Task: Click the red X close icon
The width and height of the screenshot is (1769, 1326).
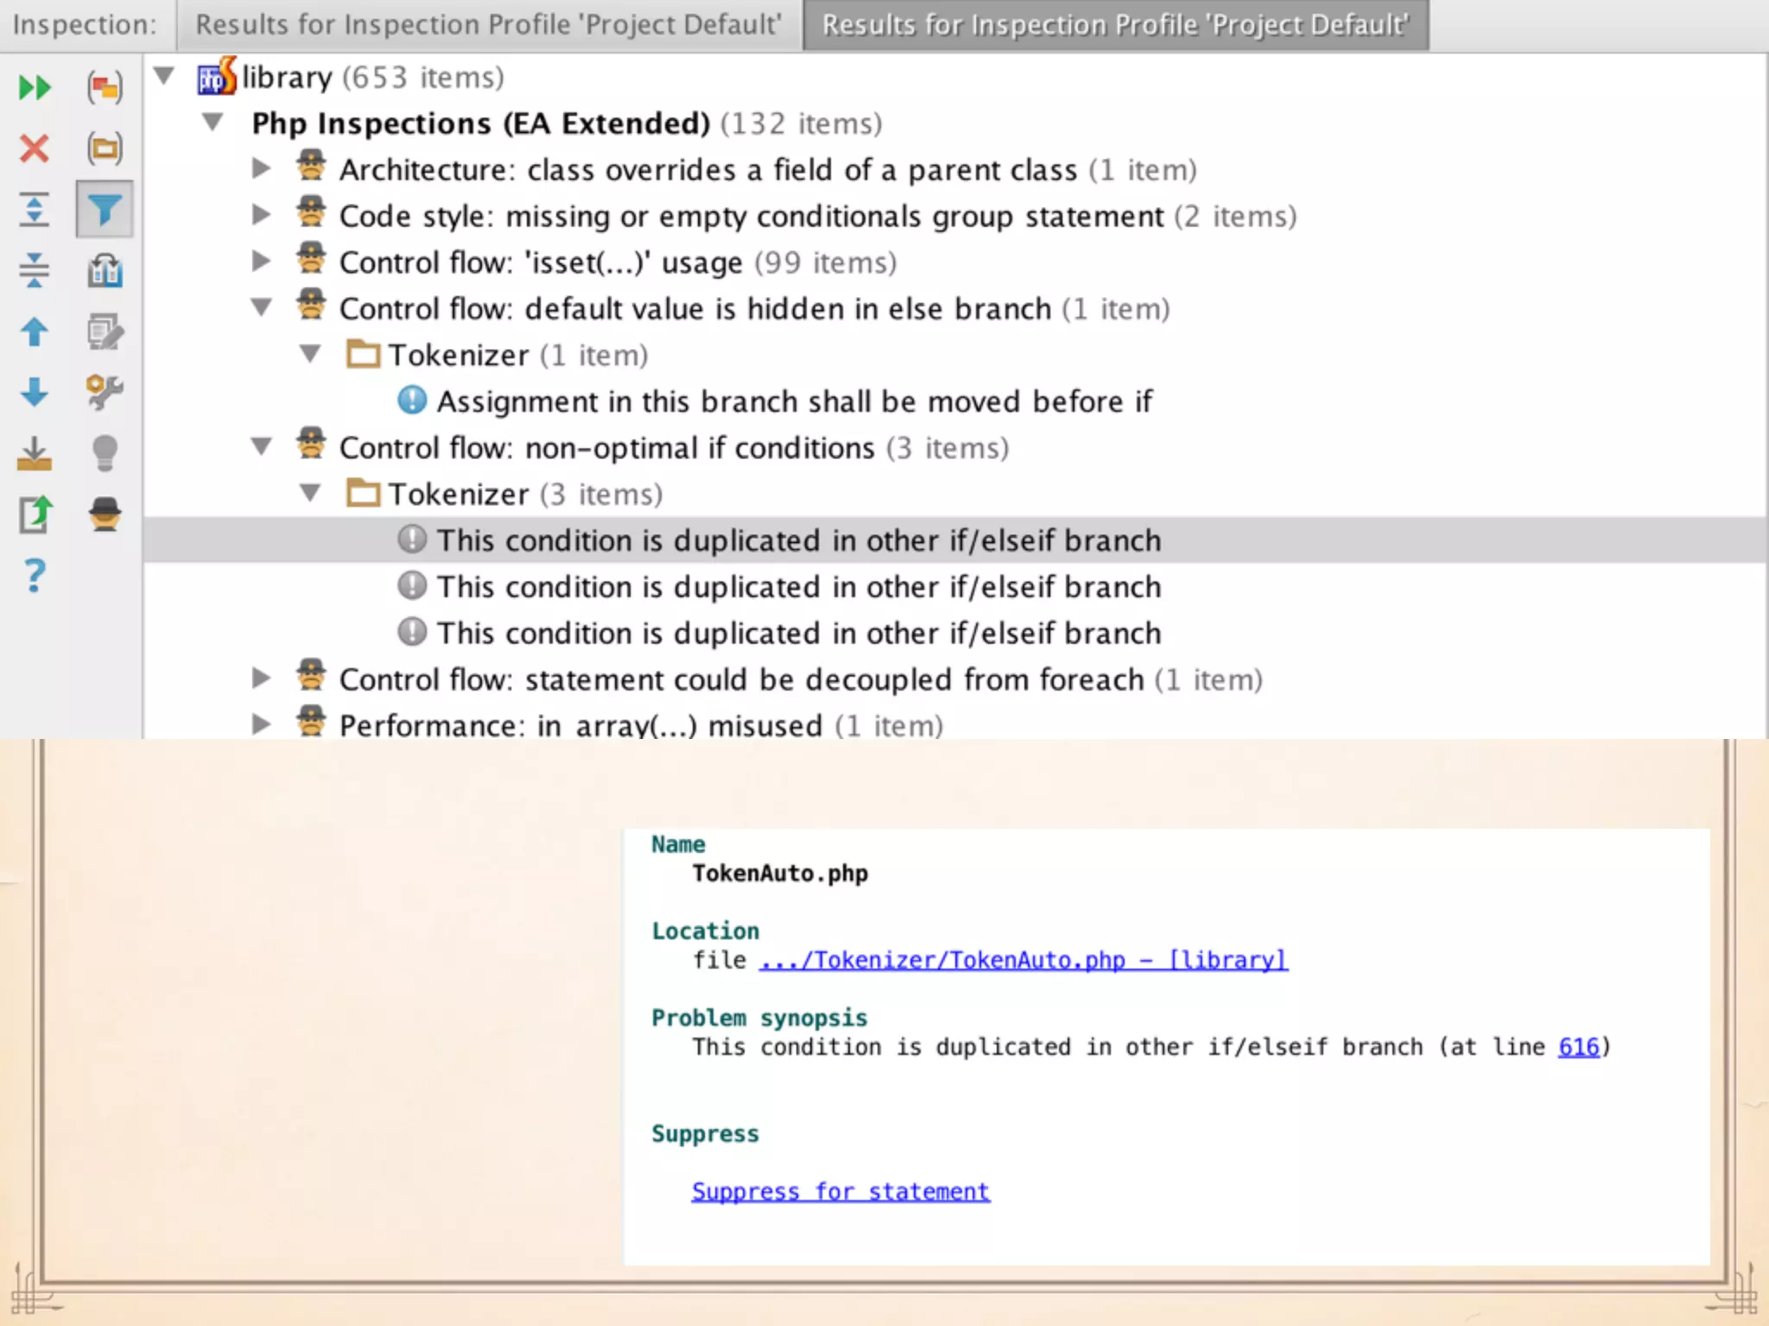Action: click(35, 148)
